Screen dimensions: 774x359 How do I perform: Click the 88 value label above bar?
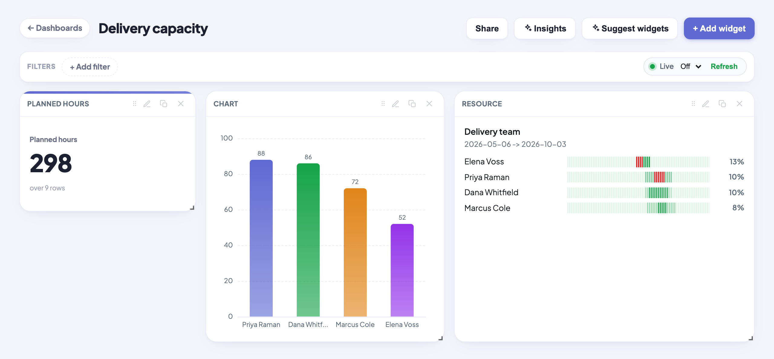point(261,154)
